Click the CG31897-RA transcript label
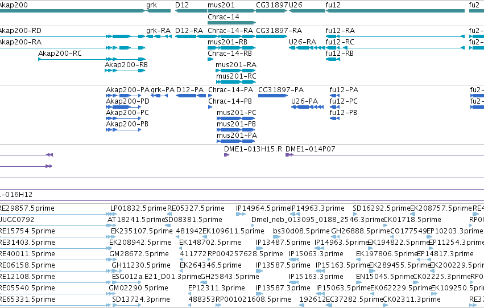Image resolution: width=484 pixels, height=308 pixels. [x=279, y=31]
